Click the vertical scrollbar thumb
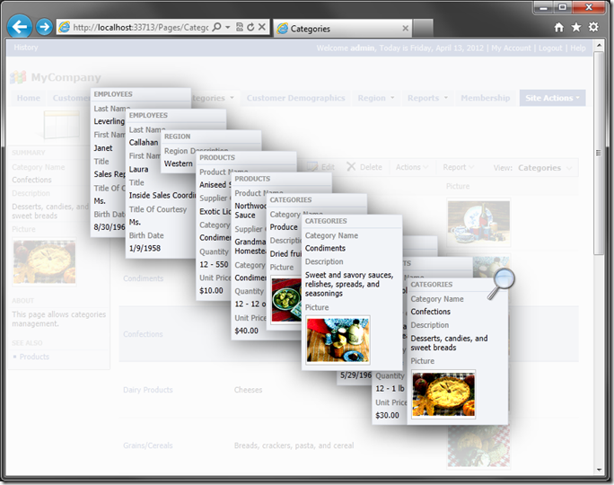 [x=599, y=154]
